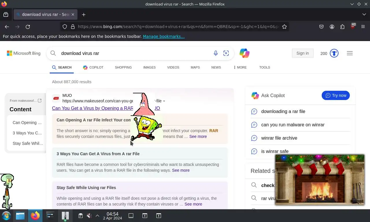Viewport: 370px width, 222px height.
Task: Switch to the VIDEOS tab
Action: (x=173, y=67)
